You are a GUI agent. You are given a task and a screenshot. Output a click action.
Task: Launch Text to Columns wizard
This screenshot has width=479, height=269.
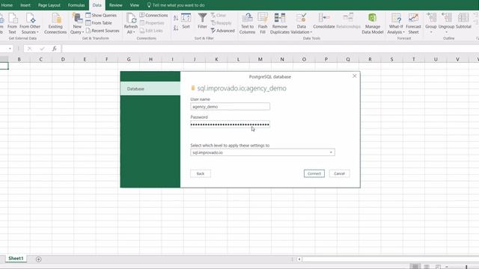pos(247,23)
